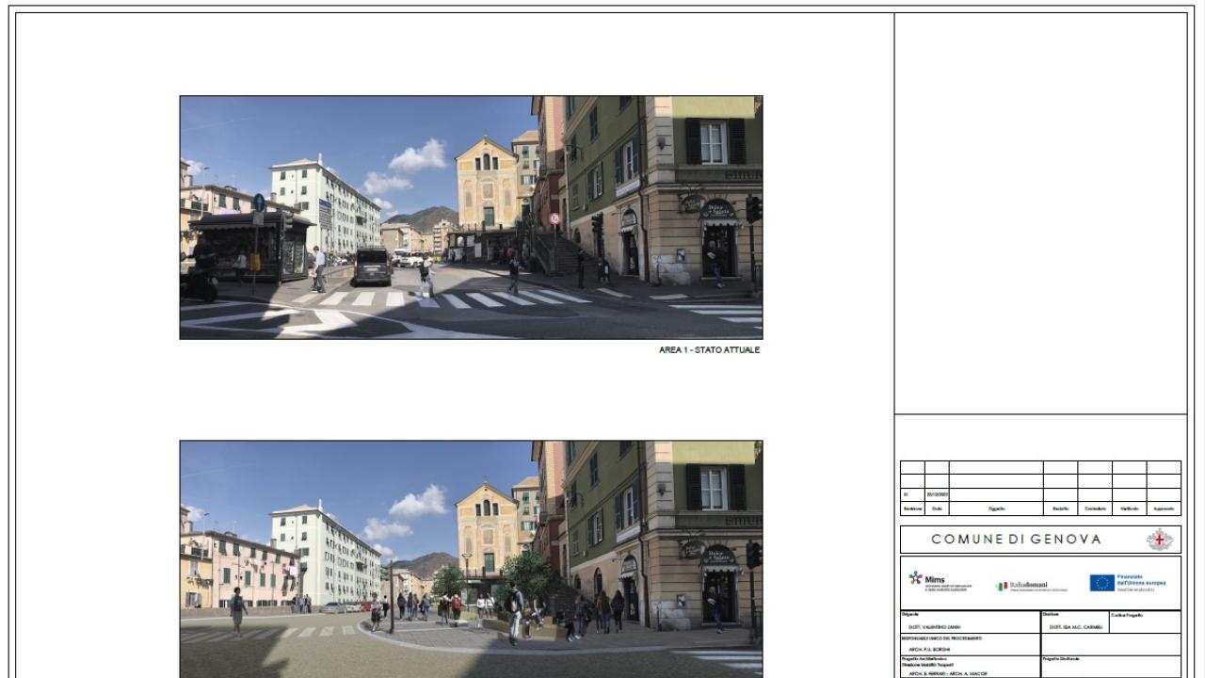Select the 'DOTT. VALENTINO ZANIN' name
Image resolution: width=1205 pixels, height=678 pixels.
935,627
